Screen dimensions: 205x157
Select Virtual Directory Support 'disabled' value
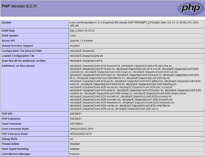point(75,46)
